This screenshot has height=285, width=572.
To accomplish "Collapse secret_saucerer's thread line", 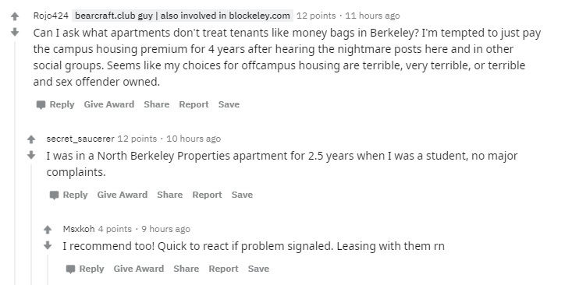I will (x=31, y=224).
